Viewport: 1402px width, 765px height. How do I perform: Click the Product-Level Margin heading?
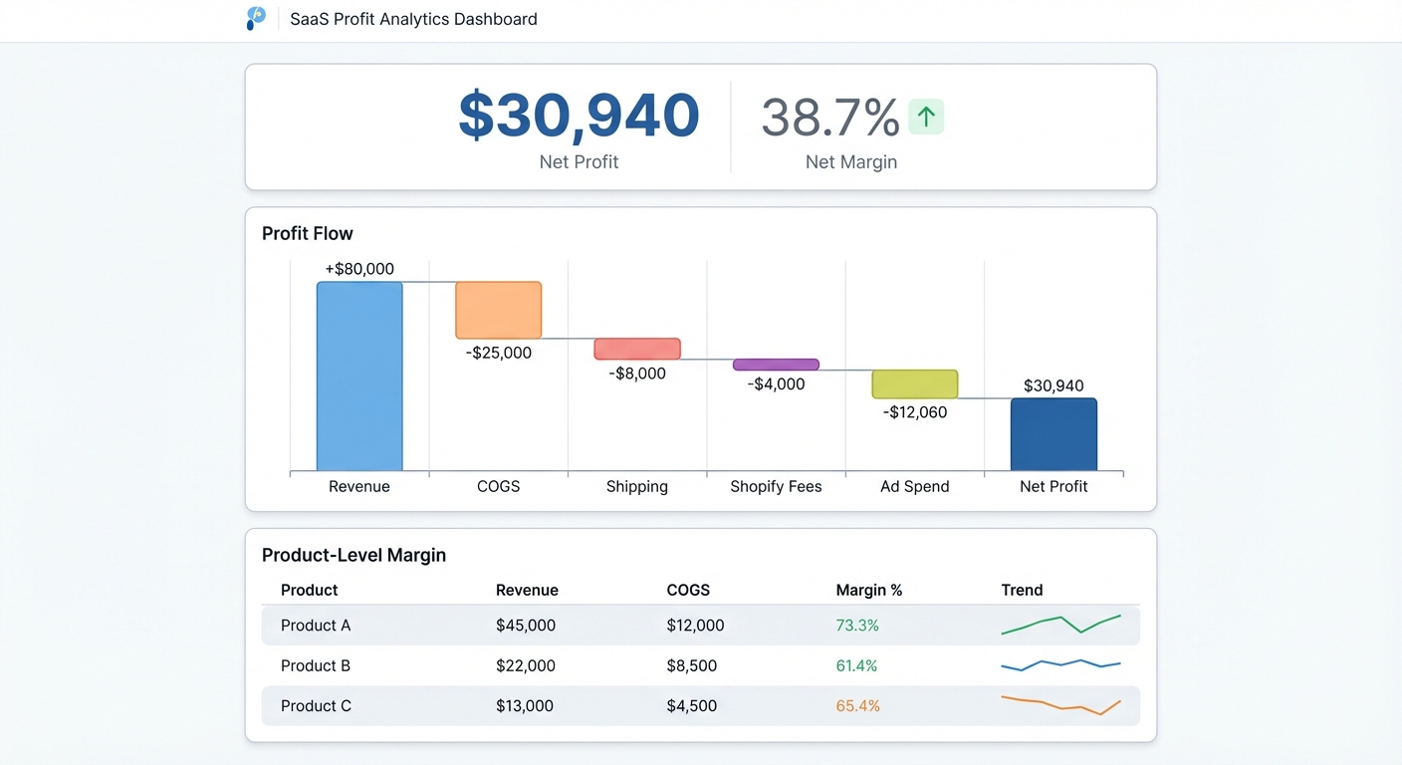coord(353,555)
